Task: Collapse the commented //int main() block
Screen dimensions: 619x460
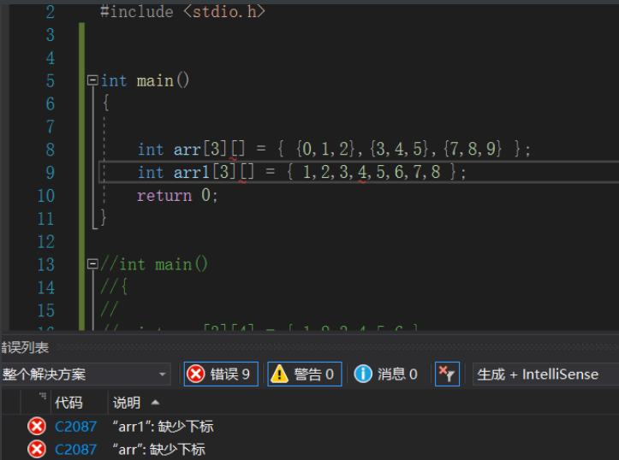Action: click(92, 263)
